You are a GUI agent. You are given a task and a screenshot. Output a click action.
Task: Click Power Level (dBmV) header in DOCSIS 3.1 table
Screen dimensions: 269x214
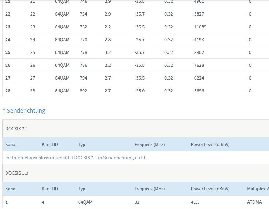[210, 144]
